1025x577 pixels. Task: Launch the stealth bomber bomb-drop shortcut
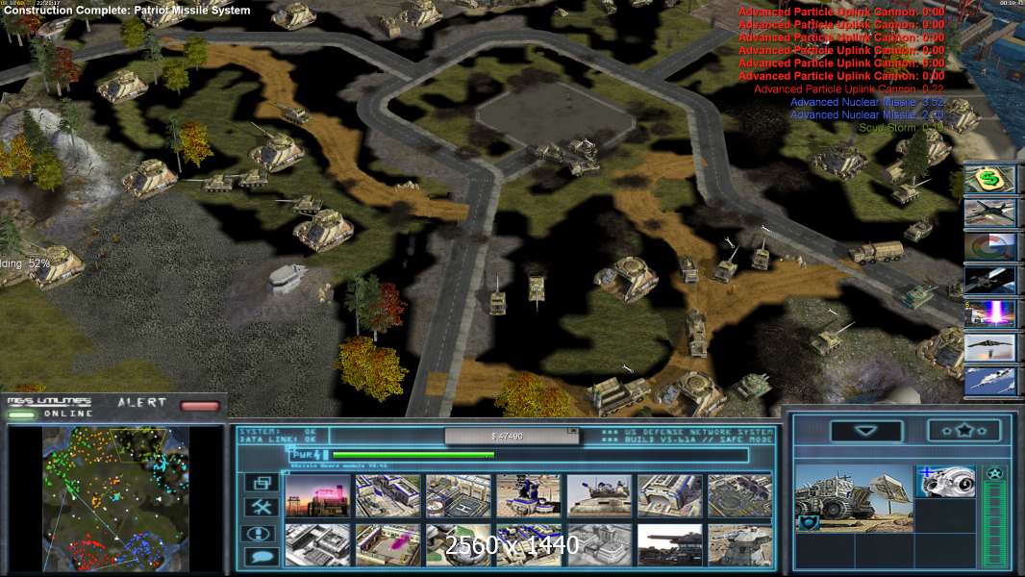[x=989, y=347]
